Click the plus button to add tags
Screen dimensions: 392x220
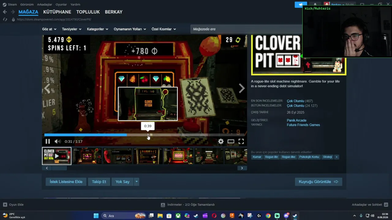point(337,157)
